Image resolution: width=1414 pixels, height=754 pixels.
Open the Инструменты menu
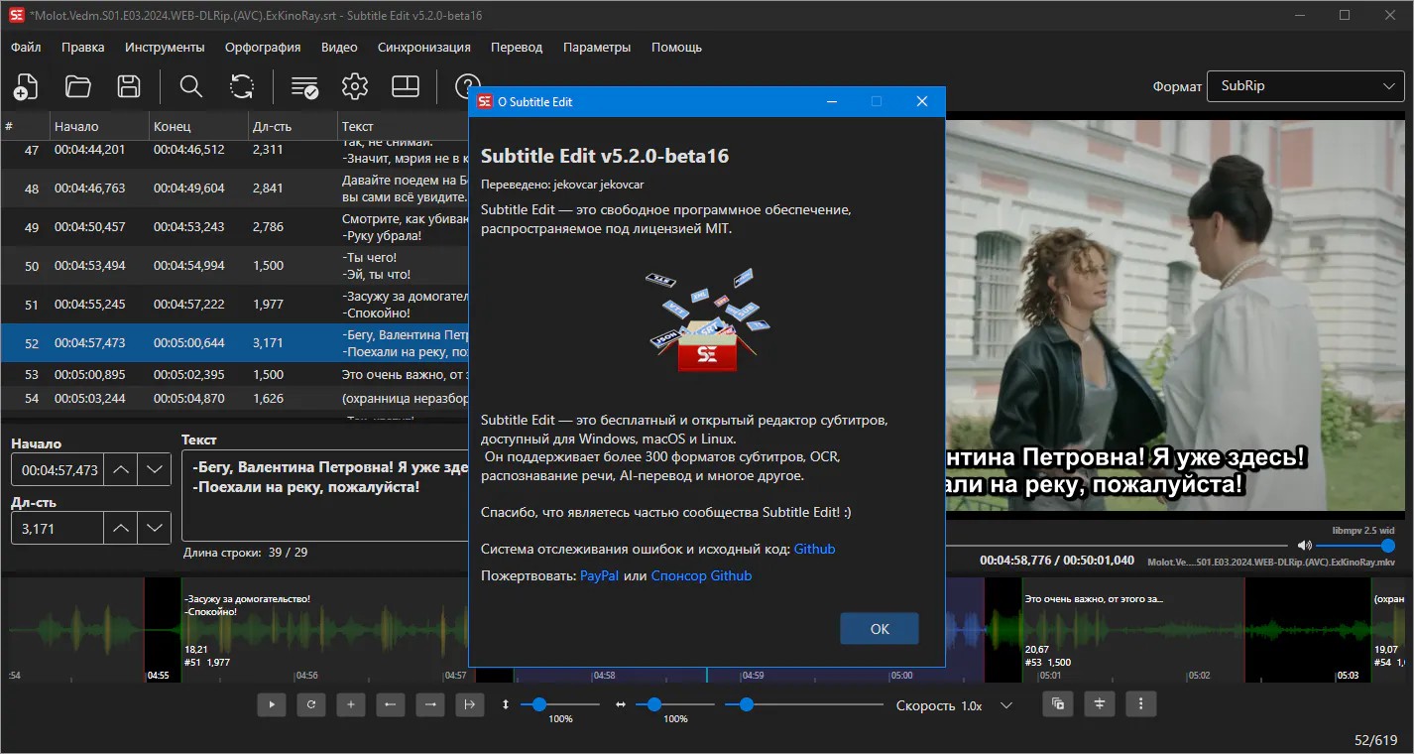tap(165, 47)
